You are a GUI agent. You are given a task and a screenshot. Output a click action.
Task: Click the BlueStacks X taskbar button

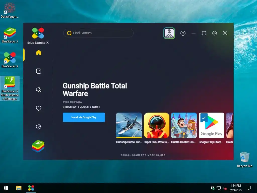pos(31,188)
